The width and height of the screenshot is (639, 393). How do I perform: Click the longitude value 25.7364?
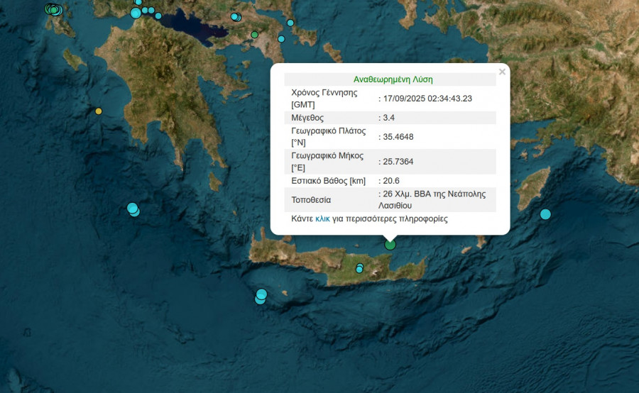398,162
